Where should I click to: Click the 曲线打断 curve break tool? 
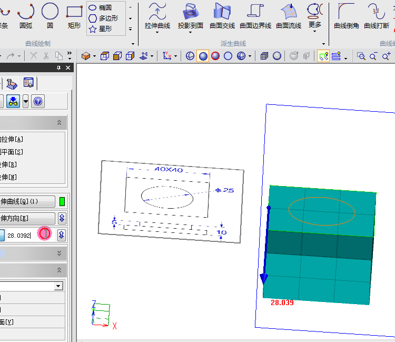(x=377, y=16)
